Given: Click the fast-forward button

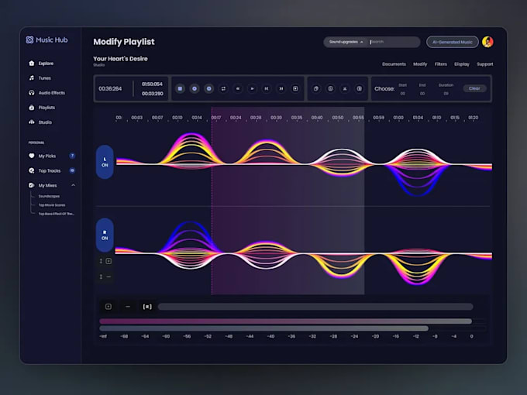Looking at the screenshot, I should pos(252,88).
